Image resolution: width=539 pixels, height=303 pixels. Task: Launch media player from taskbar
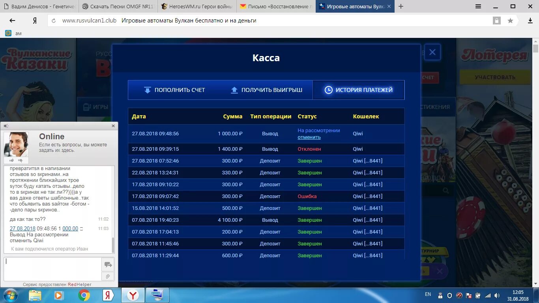click(x=58, y=295)
